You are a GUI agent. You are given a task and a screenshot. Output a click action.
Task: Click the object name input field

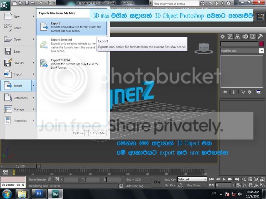[239, 44]
